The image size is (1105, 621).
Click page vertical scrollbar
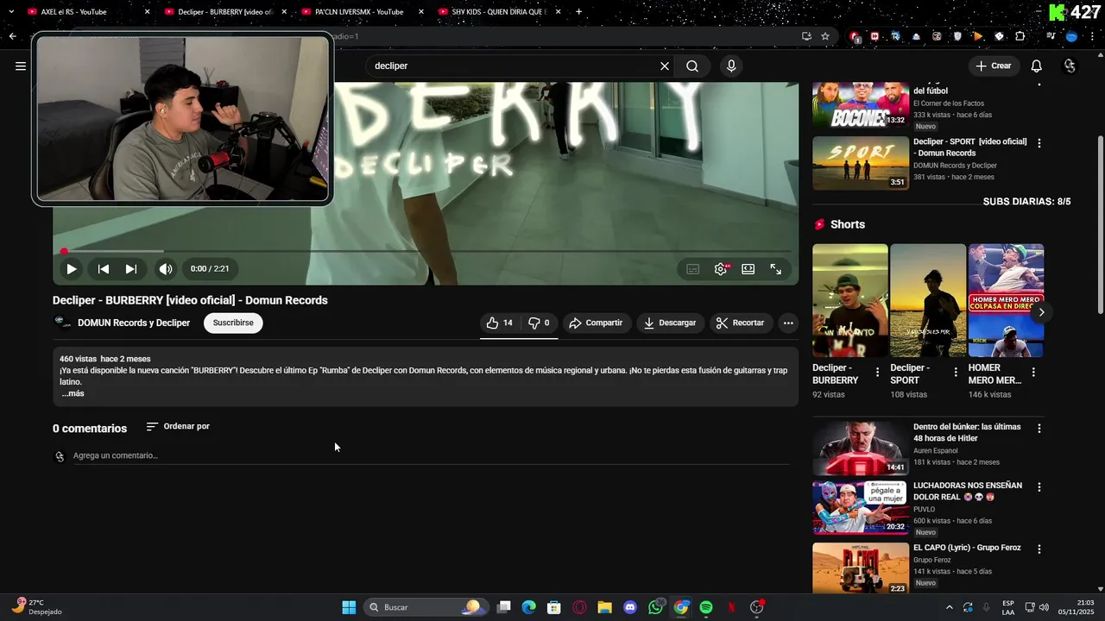(1100, 224)
